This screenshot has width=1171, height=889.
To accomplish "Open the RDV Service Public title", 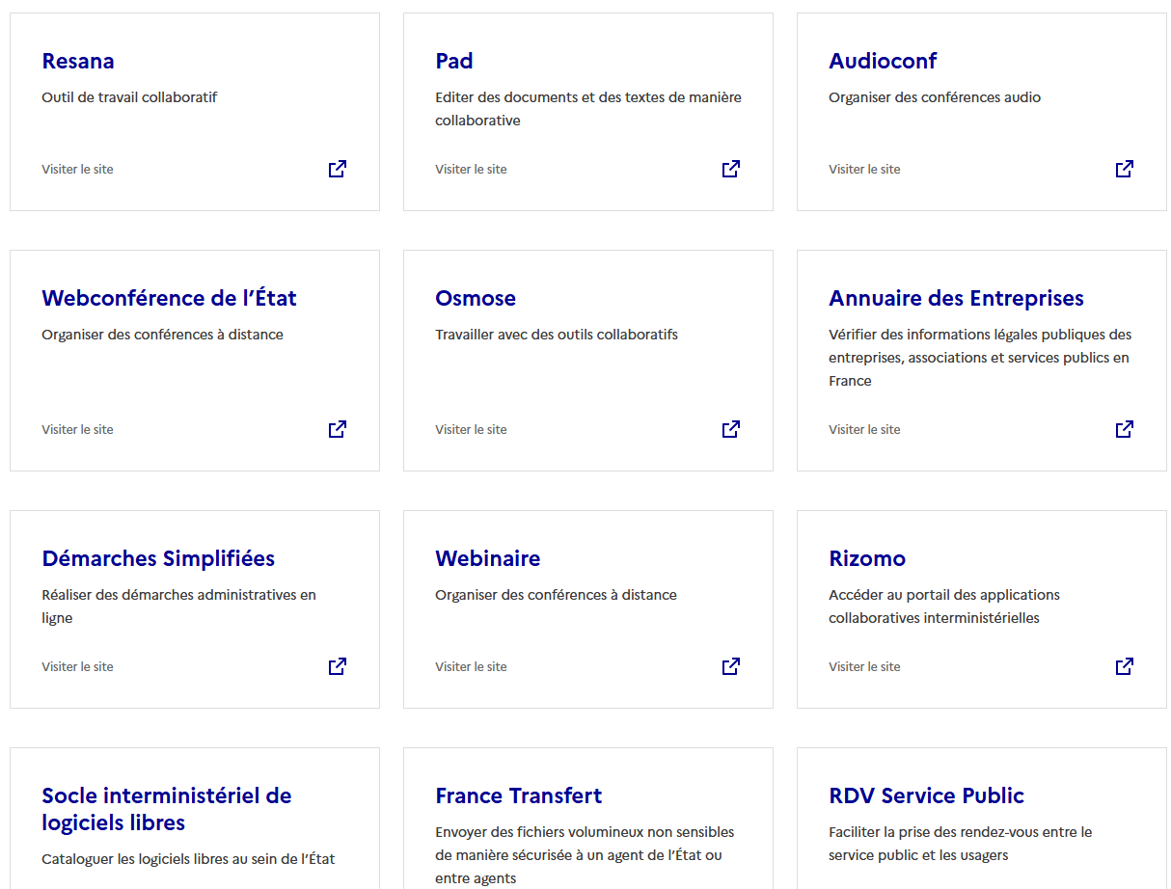I will (926, 795).
